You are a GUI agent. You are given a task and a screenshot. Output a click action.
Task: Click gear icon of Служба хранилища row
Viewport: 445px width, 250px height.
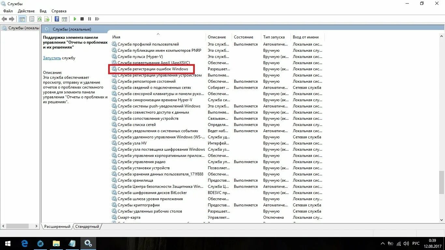(x=114, y=180)
